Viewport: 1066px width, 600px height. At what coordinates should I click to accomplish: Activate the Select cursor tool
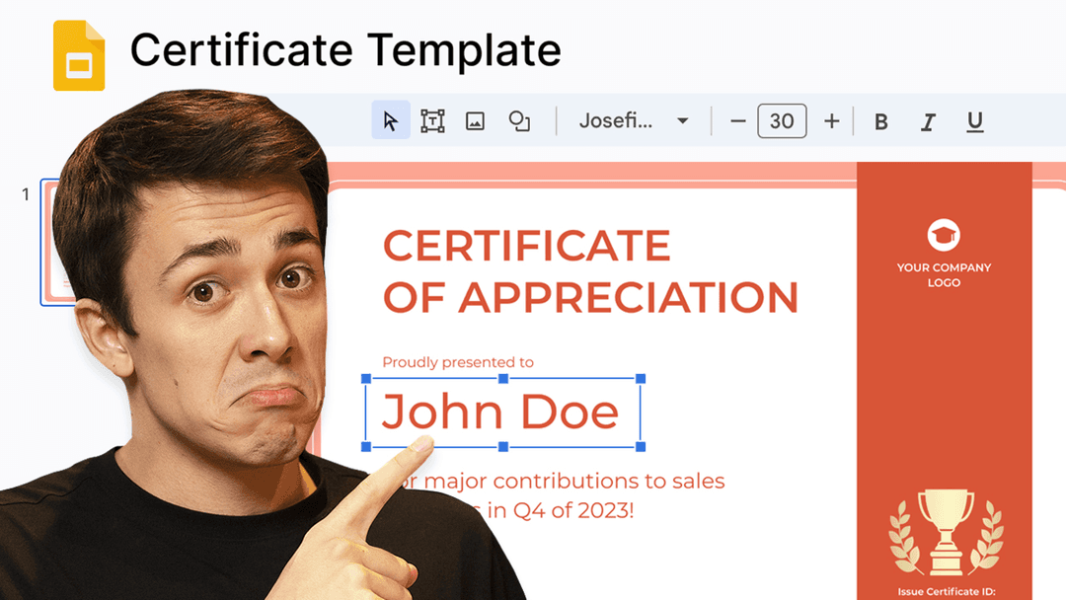(391, 121)
